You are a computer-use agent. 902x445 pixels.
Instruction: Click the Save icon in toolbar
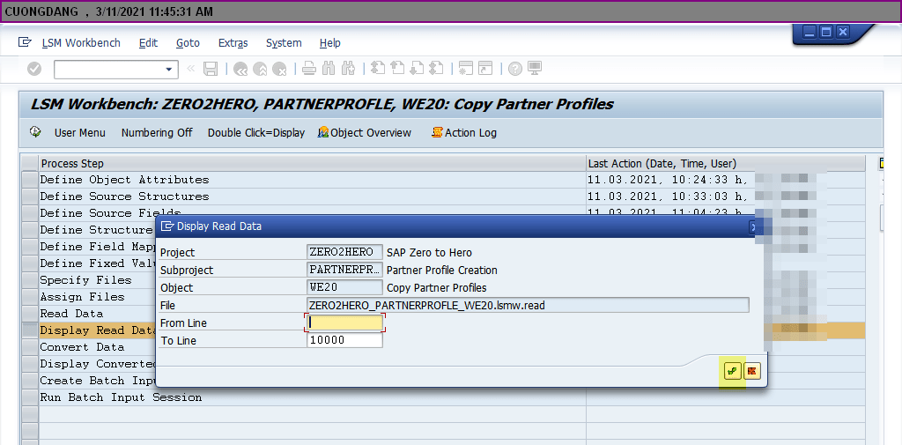(x=211, y=69)
